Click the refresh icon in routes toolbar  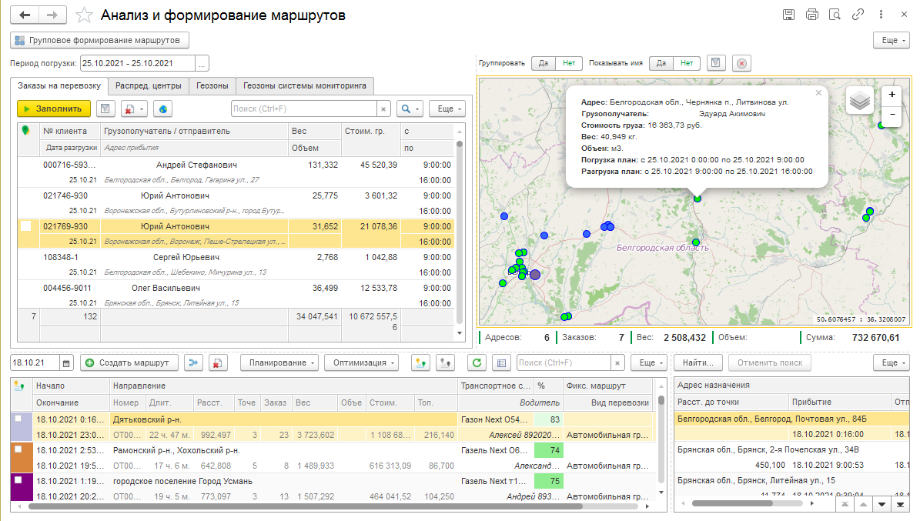[477, 362]
